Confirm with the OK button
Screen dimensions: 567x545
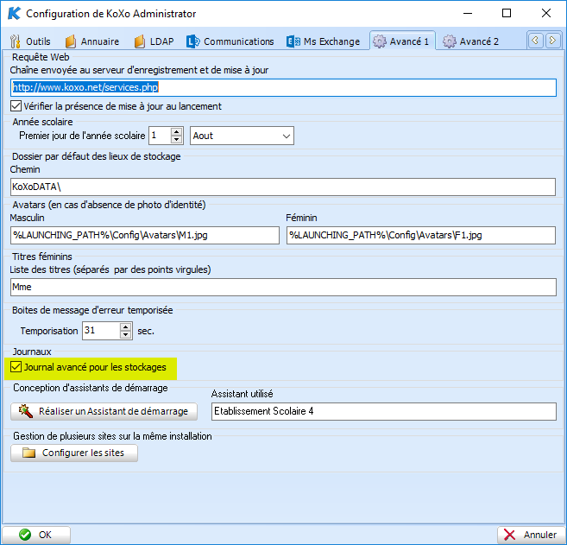pyautogui.click(x=36, y=535)
